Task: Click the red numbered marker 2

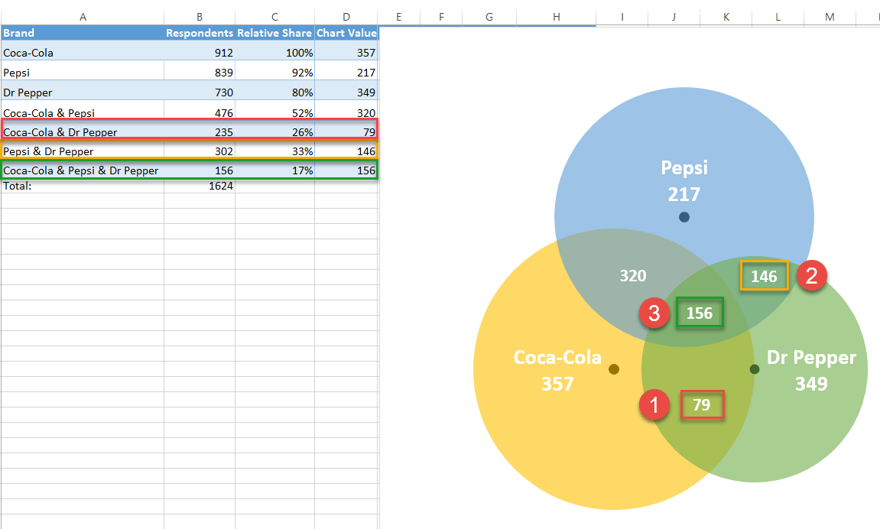Action: tap(811, 275)
